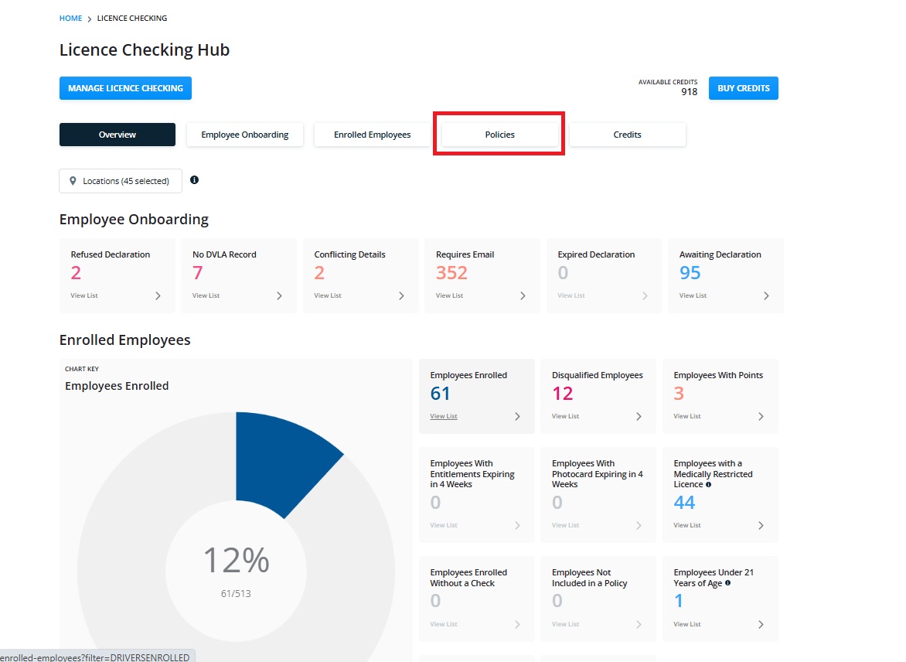Click the available credits value 918
This screenshot has width=906, height=662.
tap(690, 92)
